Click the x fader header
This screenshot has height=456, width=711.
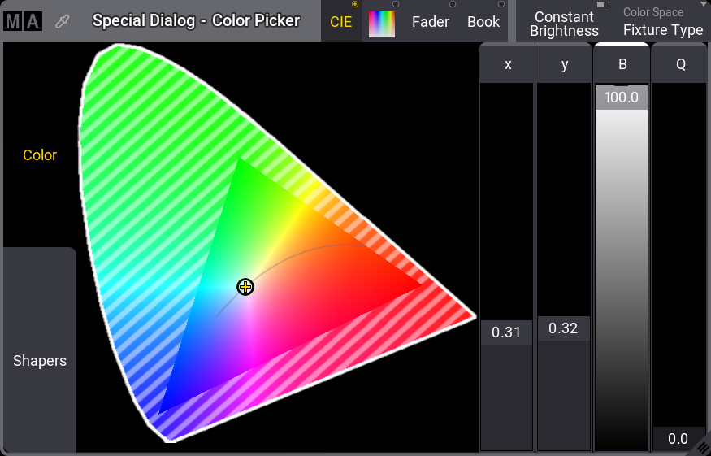508,64
